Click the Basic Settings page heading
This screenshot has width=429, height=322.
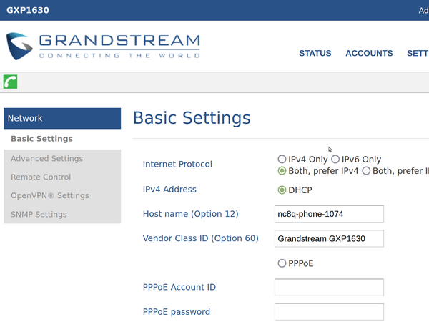pos(192,118)
